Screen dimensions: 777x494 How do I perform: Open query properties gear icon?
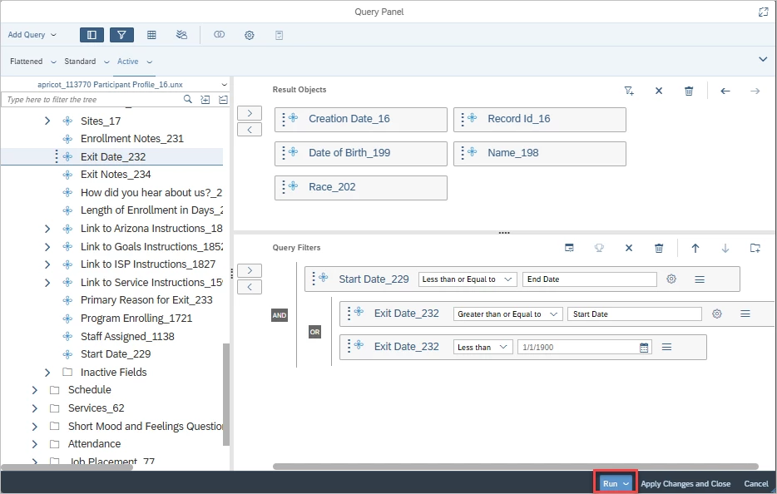coord(250,35)
